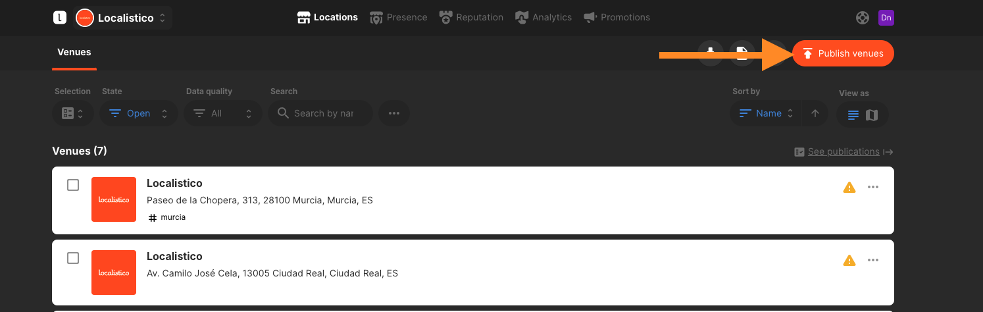Click the Dn user avatar
983x312 pixels.
(x=886, y=18)
